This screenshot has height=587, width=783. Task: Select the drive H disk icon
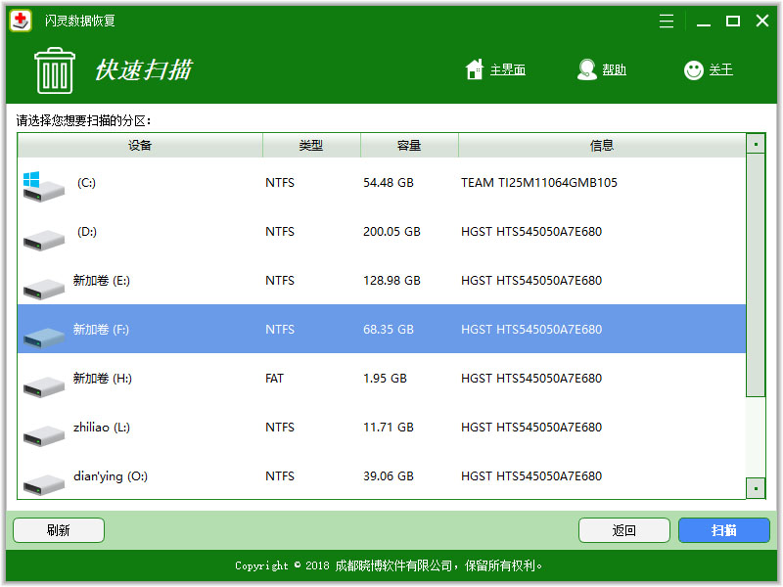point(44,386)
